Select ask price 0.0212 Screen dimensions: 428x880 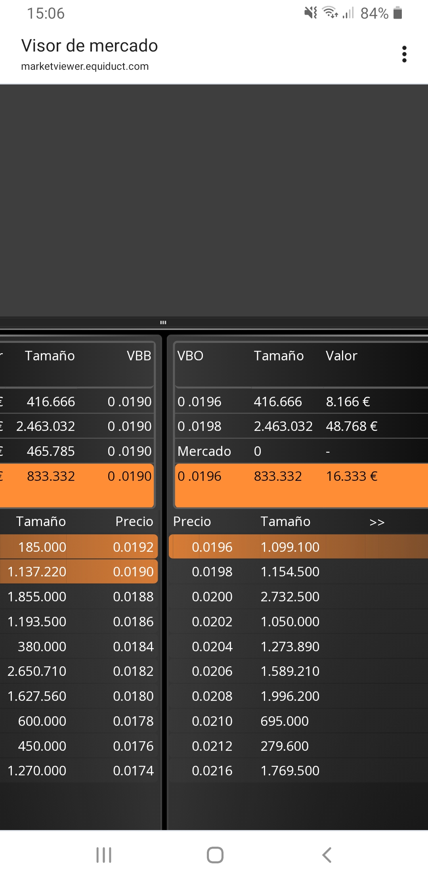(212, 746)
